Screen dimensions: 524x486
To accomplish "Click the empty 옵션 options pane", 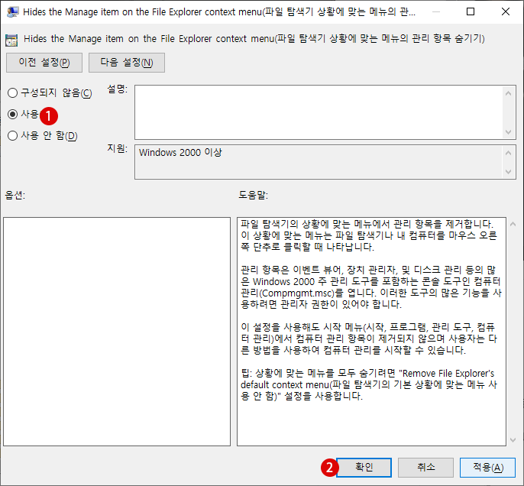I will [x=117, y=332].
